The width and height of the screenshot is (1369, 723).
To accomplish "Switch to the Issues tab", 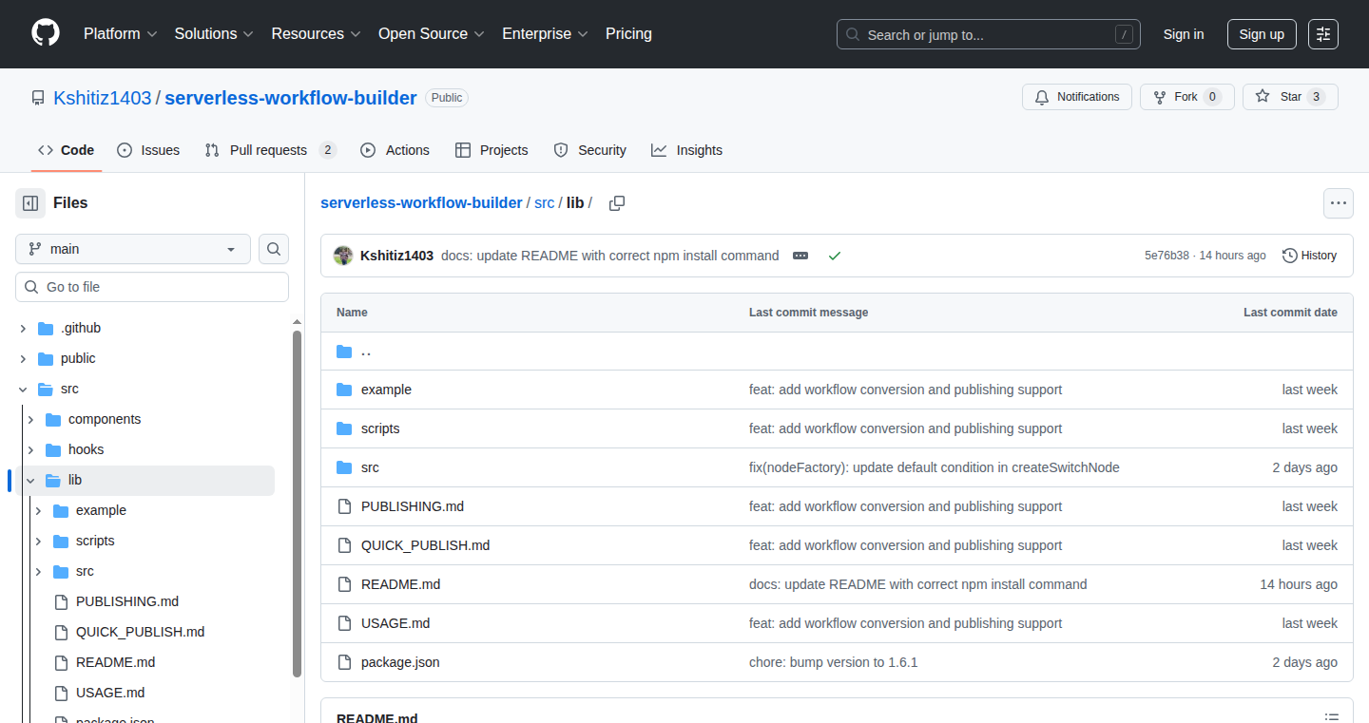I will click(148, 150).
